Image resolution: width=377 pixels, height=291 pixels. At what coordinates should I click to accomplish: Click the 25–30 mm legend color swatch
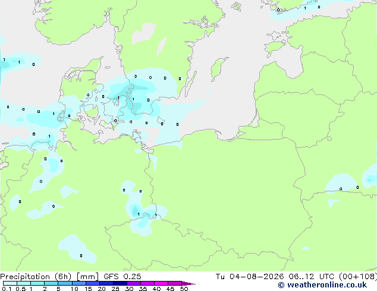pos(120,283)
